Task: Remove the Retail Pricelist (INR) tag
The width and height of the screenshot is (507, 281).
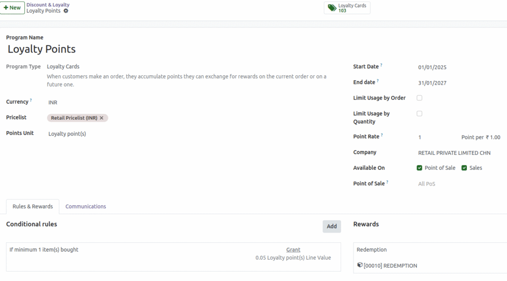Action: tap(101, 118)
